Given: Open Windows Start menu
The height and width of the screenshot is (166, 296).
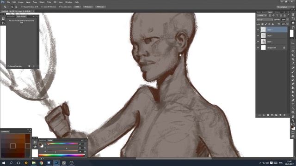Looking at the screenshot, I should coord(3,163).
